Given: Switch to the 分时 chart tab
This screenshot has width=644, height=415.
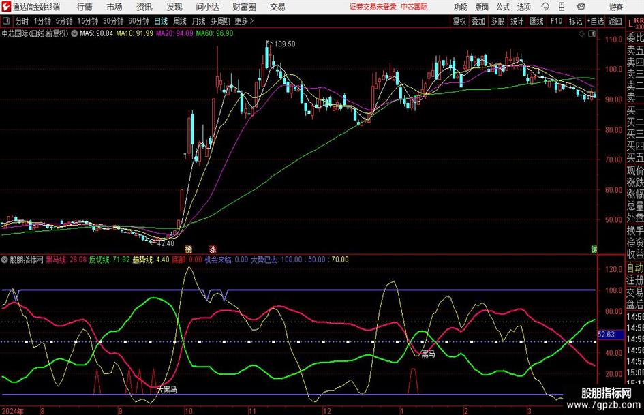Looking at the screenshot, I should (22, 21).
